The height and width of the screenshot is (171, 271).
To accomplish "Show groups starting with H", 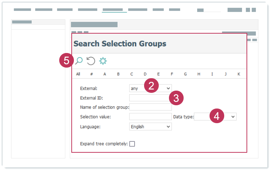I will [x=199, y=74].
